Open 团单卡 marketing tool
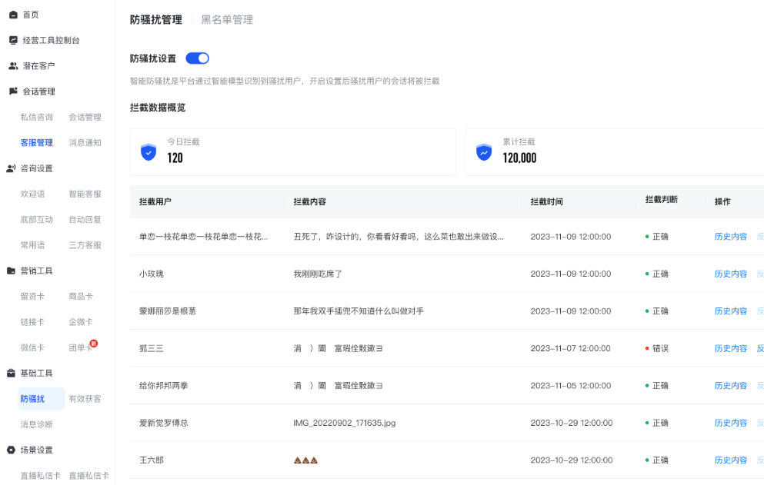 click(x=79, y=347)
